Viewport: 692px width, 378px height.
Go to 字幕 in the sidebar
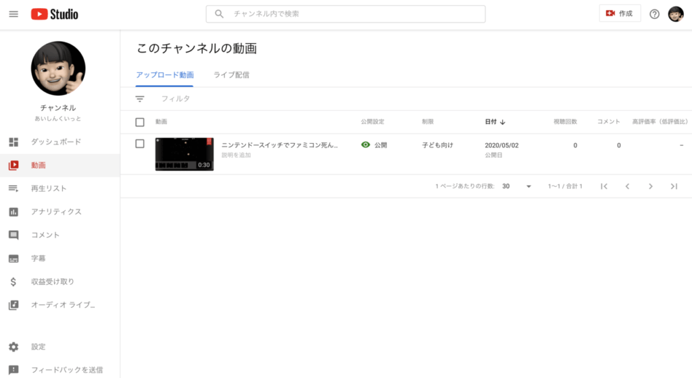click(x=38, y=259)
